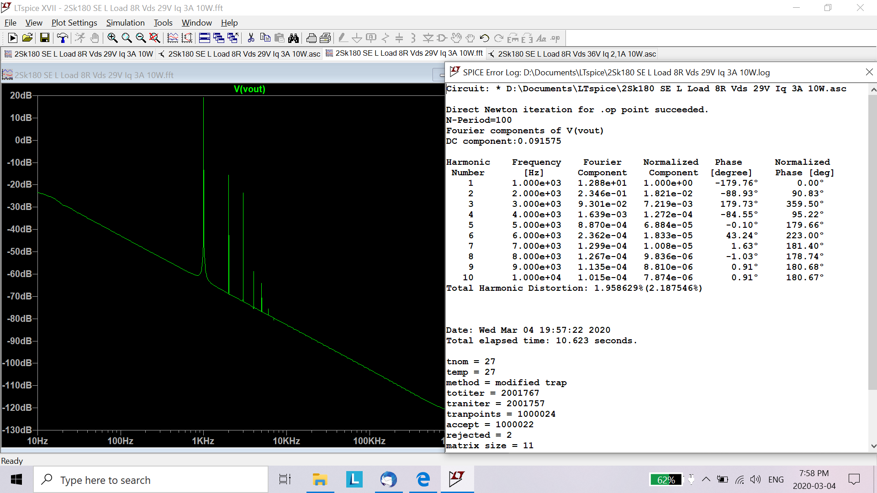The image size is (877, 493).
Task: Open the Plot Settings menu
Action: click(x=74, y=23)
